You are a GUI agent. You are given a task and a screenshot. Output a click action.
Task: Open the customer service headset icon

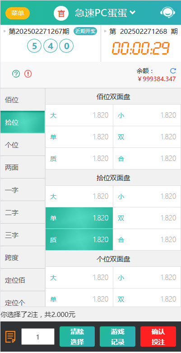[x=167, y=13]
